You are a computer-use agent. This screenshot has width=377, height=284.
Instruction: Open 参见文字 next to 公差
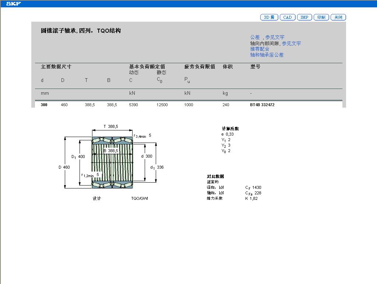pyautogui.click(x=274, y=37)
